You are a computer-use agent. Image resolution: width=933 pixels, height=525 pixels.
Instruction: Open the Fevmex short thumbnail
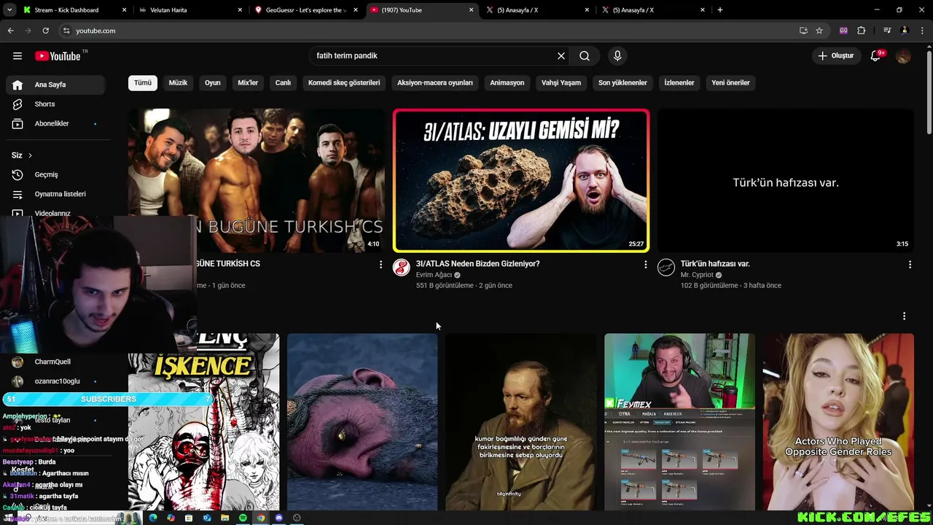(x=679, y=421)
